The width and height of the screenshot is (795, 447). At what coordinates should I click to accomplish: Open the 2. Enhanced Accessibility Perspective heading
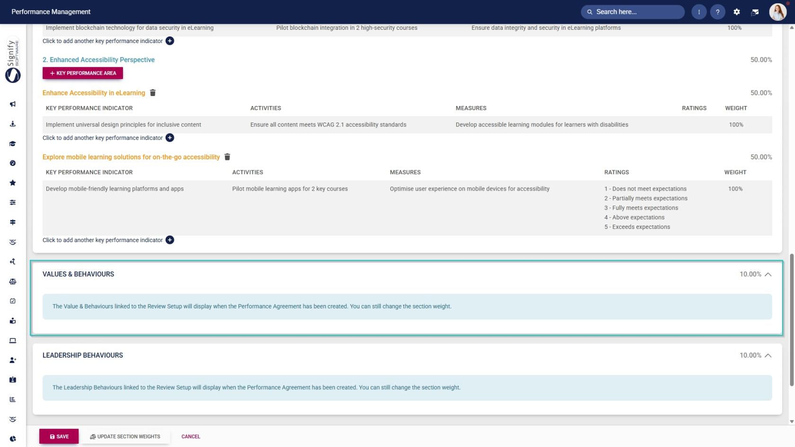[98, 60]
